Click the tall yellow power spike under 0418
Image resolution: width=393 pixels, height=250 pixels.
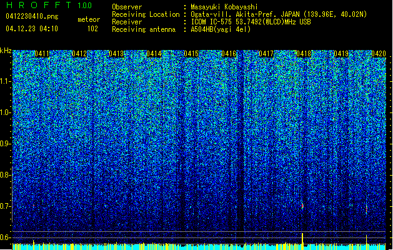302,241
